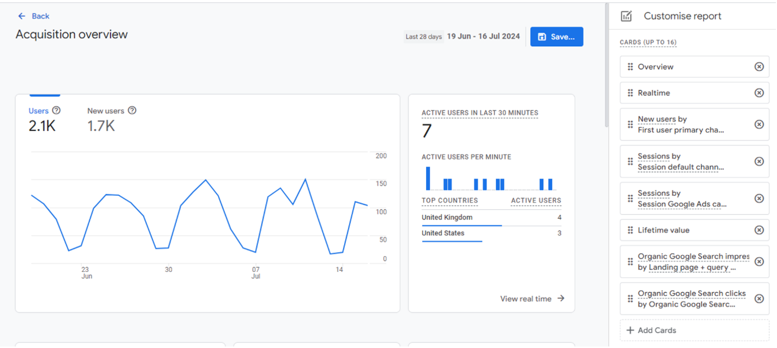777x348 pixels.
Task: Remove Sessions by Session Google Ads card
Action: pos(759,199)
